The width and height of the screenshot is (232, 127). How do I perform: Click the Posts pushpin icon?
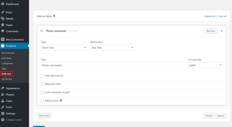coord(3,12)
